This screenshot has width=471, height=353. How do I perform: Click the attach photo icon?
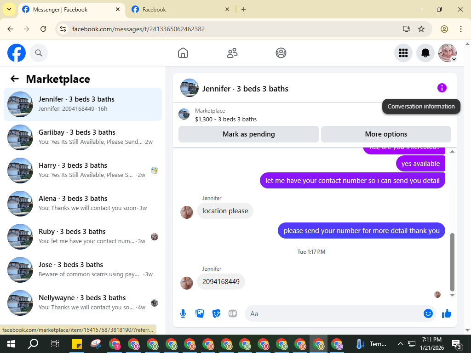200,313
